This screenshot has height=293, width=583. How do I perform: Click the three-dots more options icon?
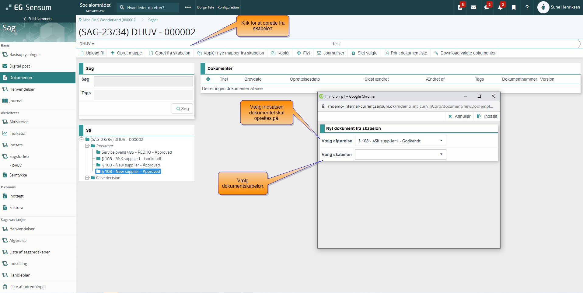coord(188,7)
